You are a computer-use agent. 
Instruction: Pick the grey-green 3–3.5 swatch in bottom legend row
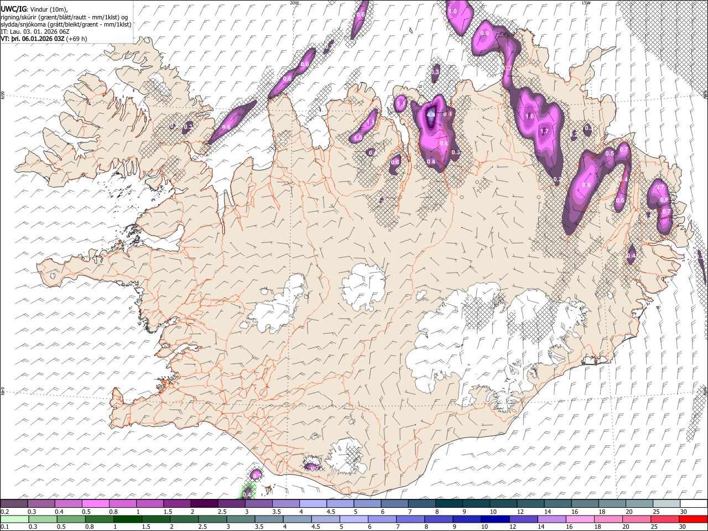tap(241, 519)
